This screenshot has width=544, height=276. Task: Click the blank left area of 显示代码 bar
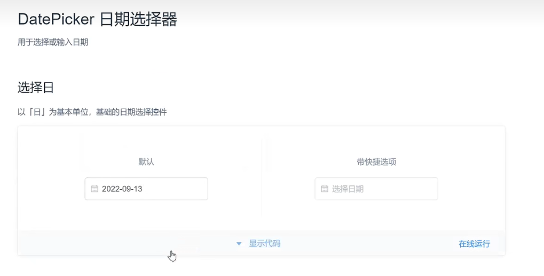click(104, 243)
